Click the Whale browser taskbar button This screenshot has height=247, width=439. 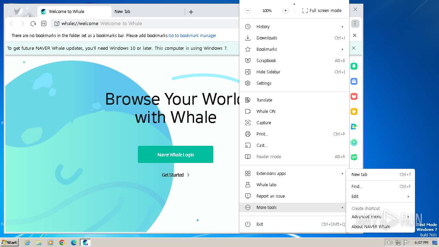click(x=85, y=243)
